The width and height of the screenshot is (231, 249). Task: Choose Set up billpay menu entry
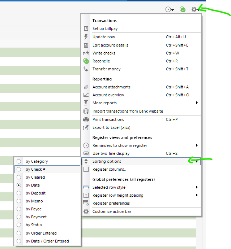click(x=105, y=29)
